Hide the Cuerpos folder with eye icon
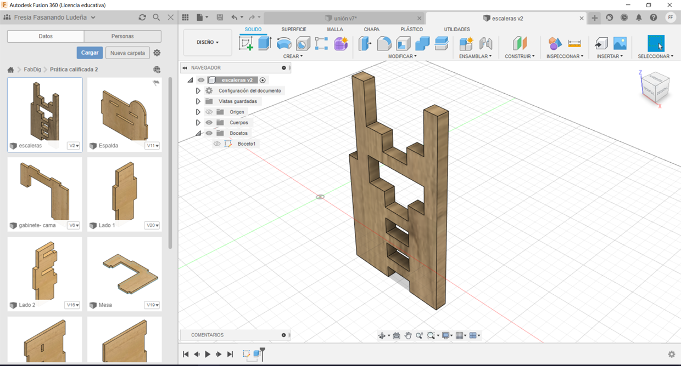 209,123
